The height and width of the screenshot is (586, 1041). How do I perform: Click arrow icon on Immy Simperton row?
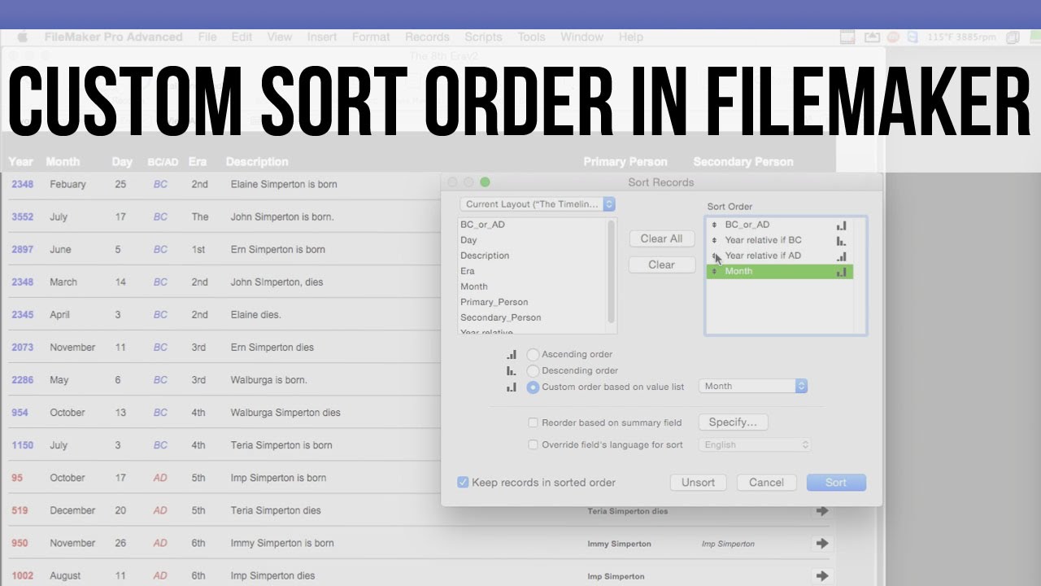(x=821, y=543)
